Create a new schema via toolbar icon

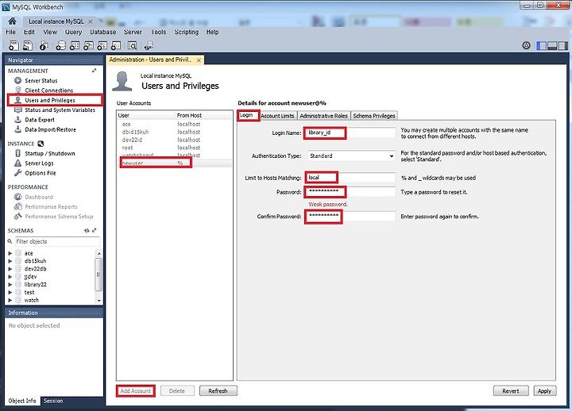(60, 45)
